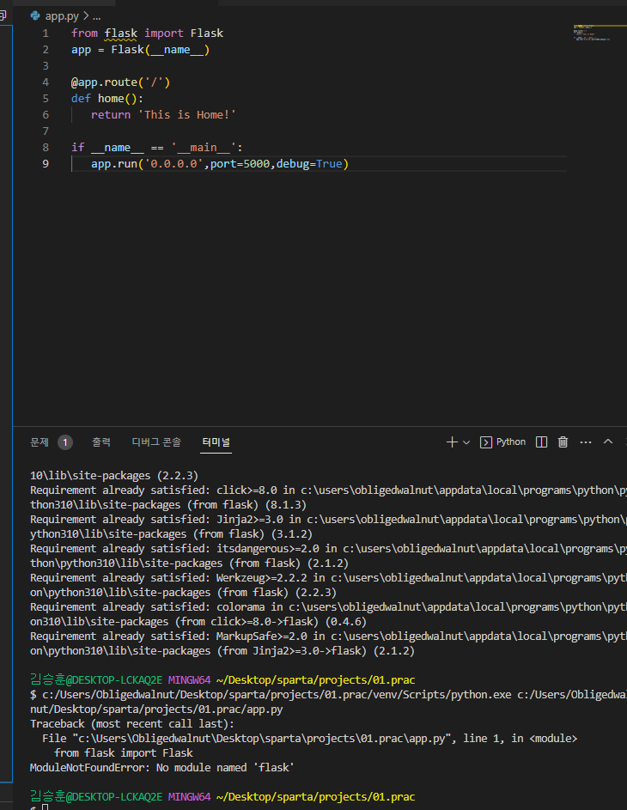This screenshot has width=627, height=810.
Task: Click the underlined flask module name
Action: pyautogui.click(x=121, y=33)
